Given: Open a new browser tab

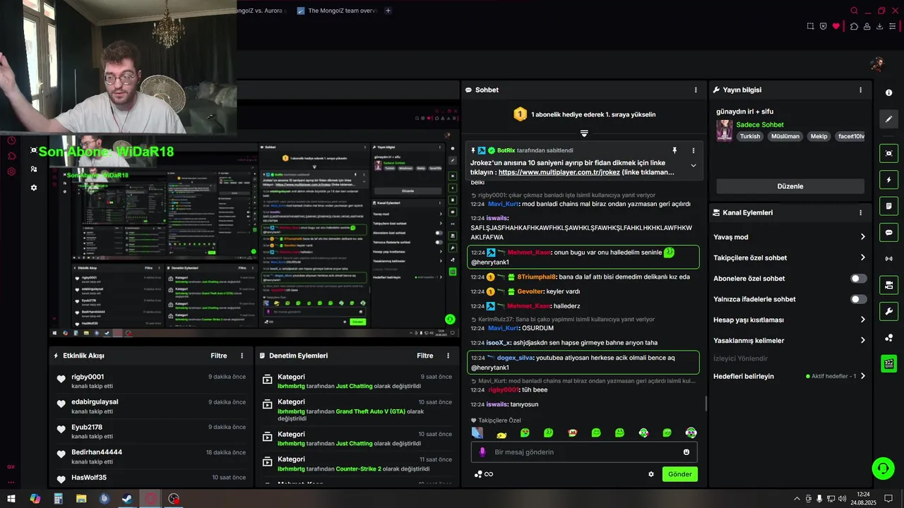Looking at the screenshot, I should (x=388, y=11).
